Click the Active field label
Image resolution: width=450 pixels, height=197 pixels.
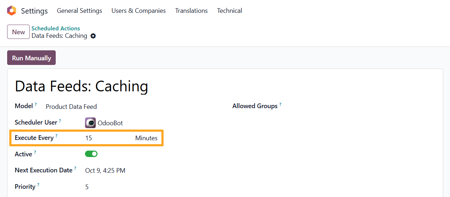point(24,154)
